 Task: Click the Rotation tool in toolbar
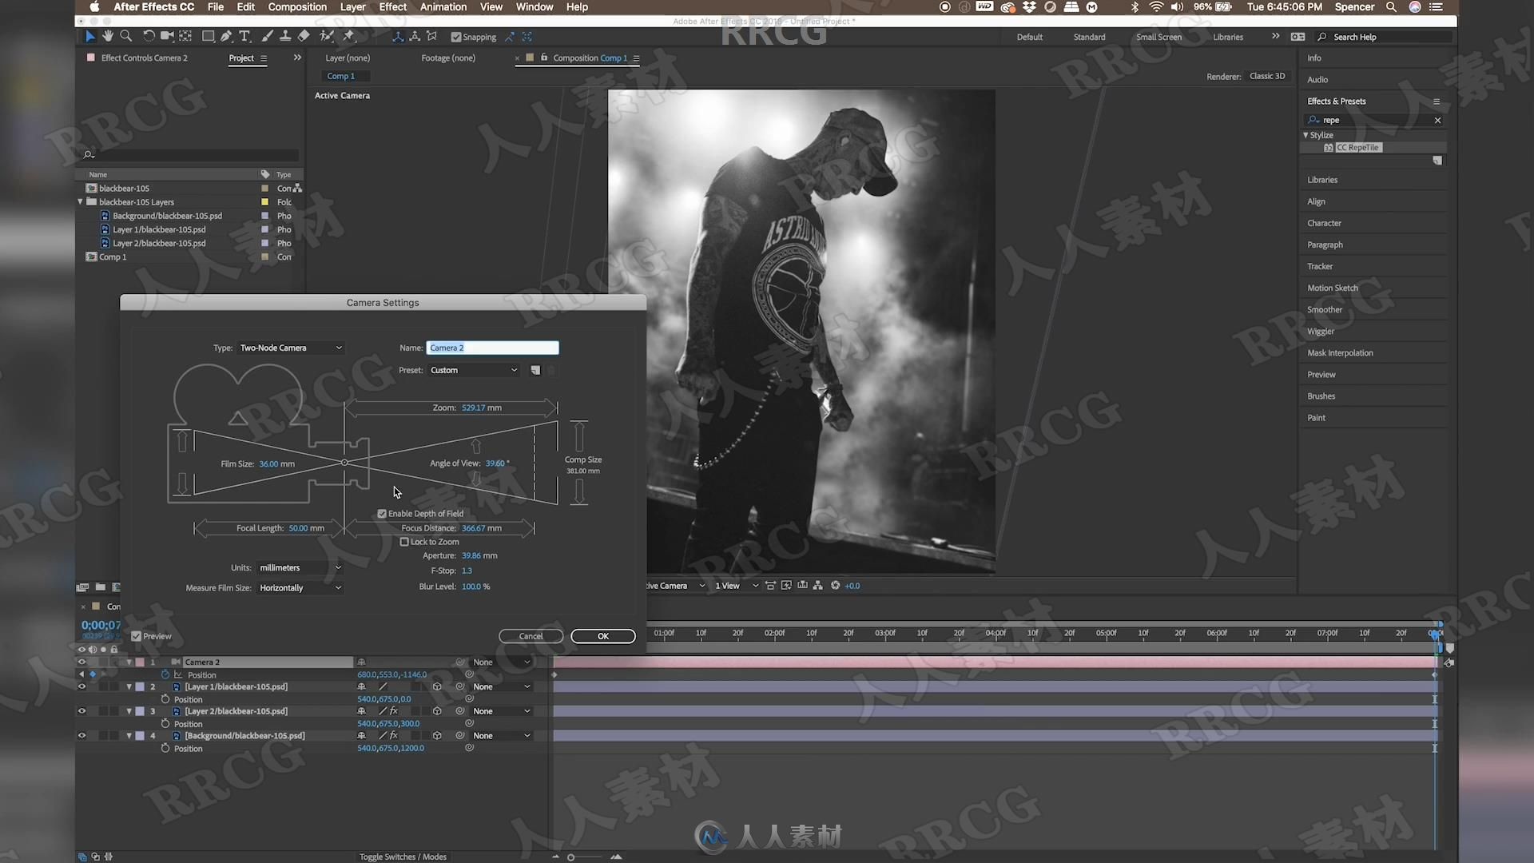145,36
